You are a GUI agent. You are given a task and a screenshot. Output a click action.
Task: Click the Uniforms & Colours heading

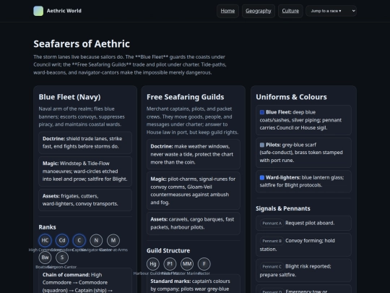[291, 97]
